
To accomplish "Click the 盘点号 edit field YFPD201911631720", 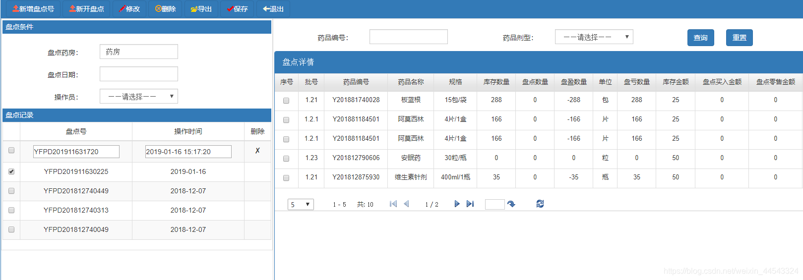I will click(76, 152).
